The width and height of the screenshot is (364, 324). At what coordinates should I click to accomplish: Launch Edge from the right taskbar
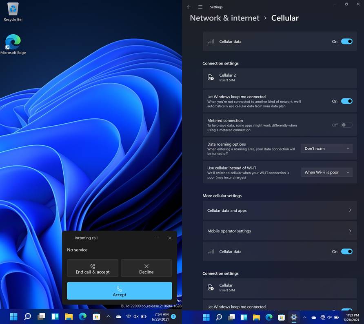tap(269, 317)
